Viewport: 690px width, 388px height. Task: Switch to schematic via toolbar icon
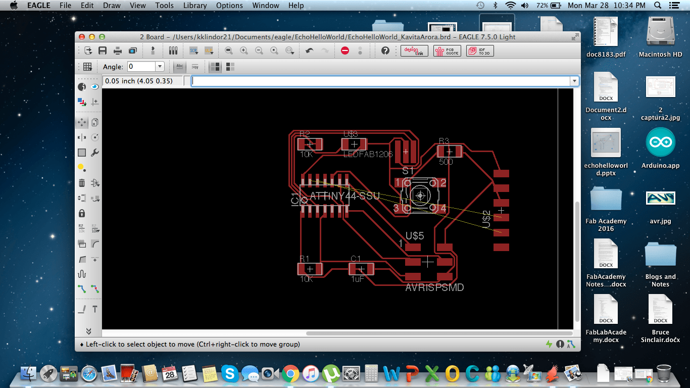point(153,51)
